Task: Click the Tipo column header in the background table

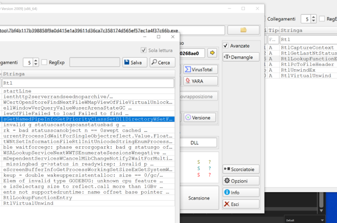Action: pos(273,30)
